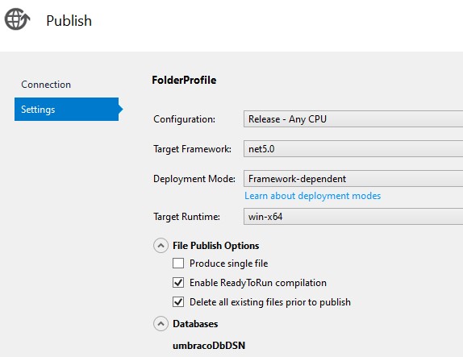Click the Publish dialog title text

[69, 21]
